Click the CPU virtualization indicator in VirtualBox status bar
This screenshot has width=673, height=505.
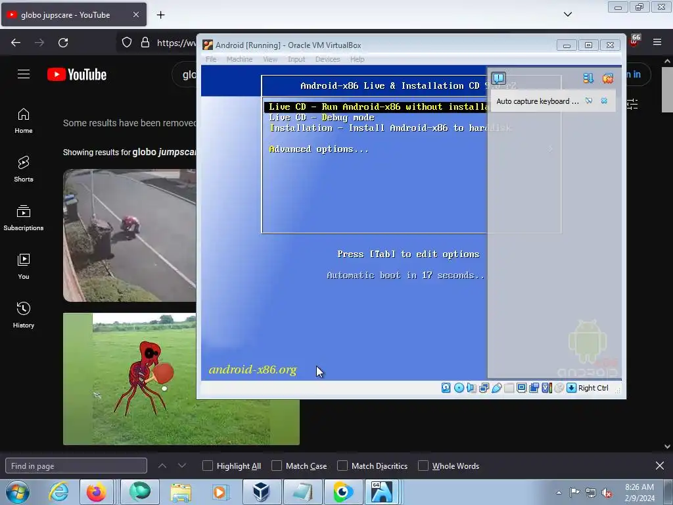[x=546, y=388]
